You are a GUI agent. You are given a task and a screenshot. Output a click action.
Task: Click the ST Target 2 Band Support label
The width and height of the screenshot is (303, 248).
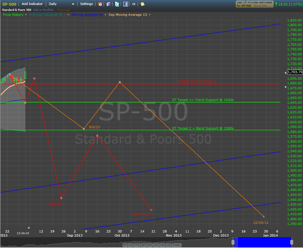point(203,128)
